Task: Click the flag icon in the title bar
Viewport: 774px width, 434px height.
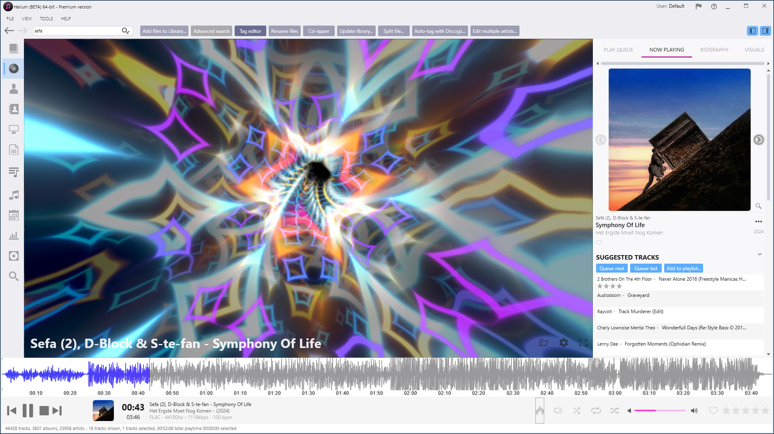Action: click(699, 6)
